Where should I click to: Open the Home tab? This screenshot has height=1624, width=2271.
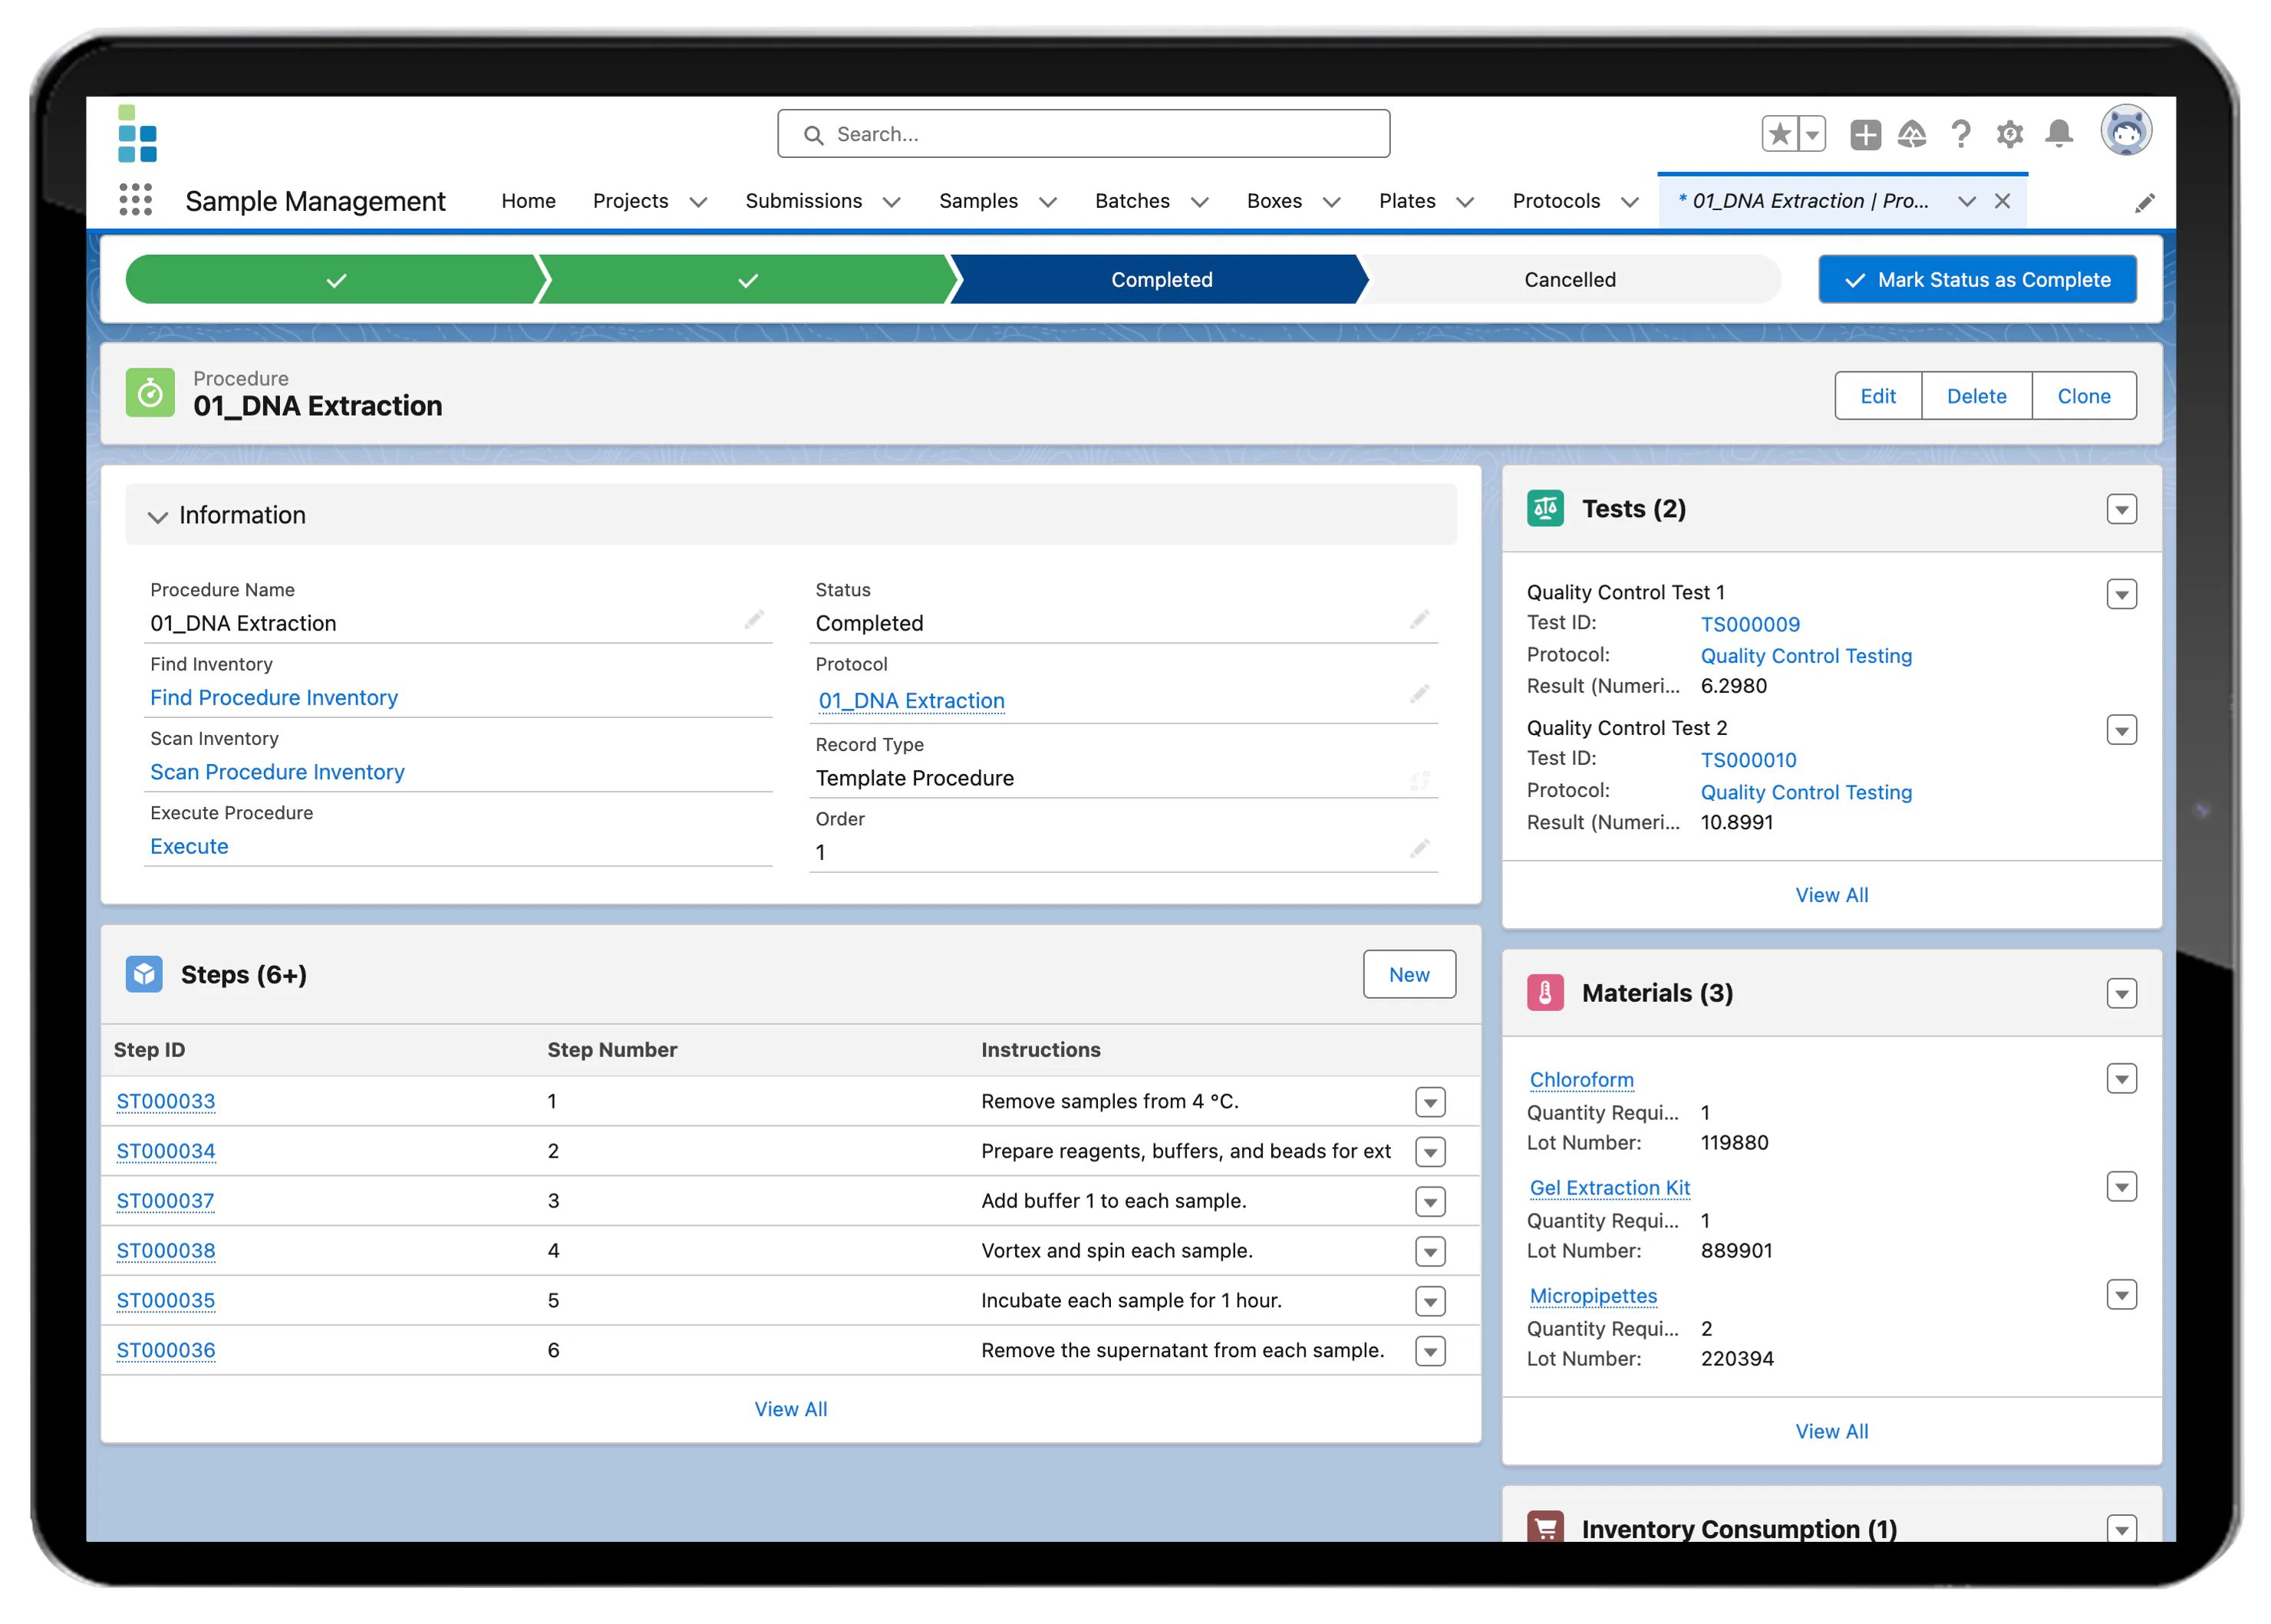click(x=528, y=201)
